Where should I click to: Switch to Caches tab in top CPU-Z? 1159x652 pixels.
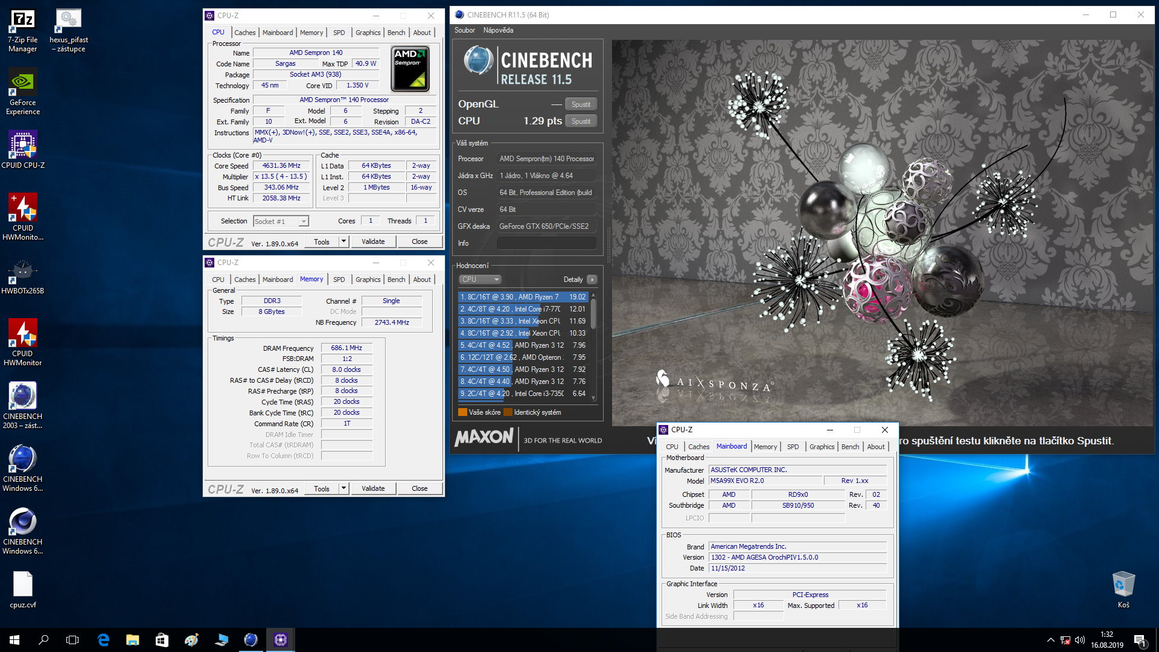click(x=245, y=33)
